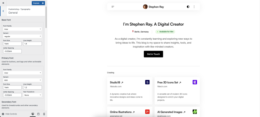
Task: Click the AI Generated Images logo icon
Action: coord(195,112)
